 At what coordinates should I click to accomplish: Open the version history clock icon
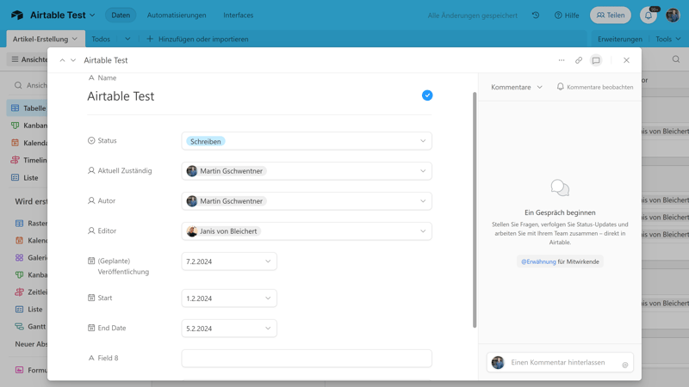pos(536,15)
